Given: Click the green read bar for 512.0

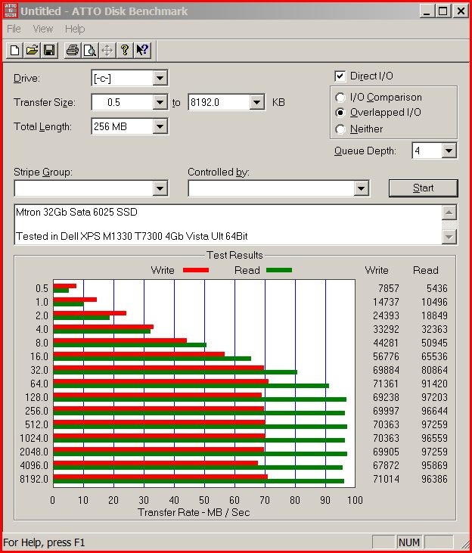Looking at the screenshot, I should [200, 427].
